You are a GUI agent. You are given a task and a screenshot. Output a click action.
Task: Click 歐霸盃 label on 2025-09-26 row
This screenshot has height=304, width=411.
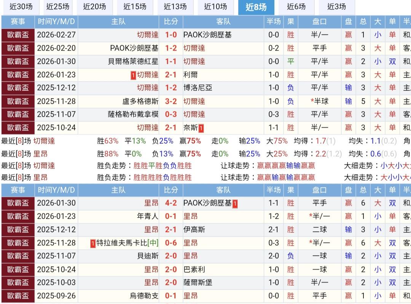pos(18,296)
